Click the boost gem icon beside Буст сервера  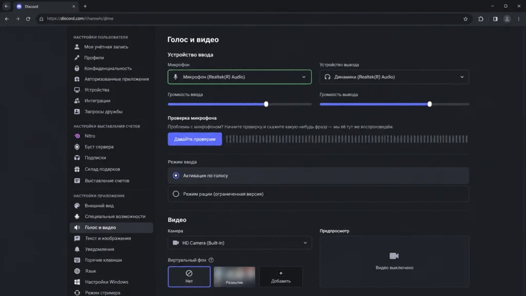pos(77,146)
